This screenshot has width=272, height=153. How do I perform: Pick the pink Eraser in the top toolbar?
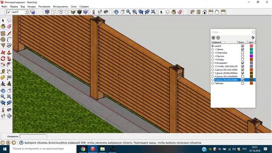(180, 12)
